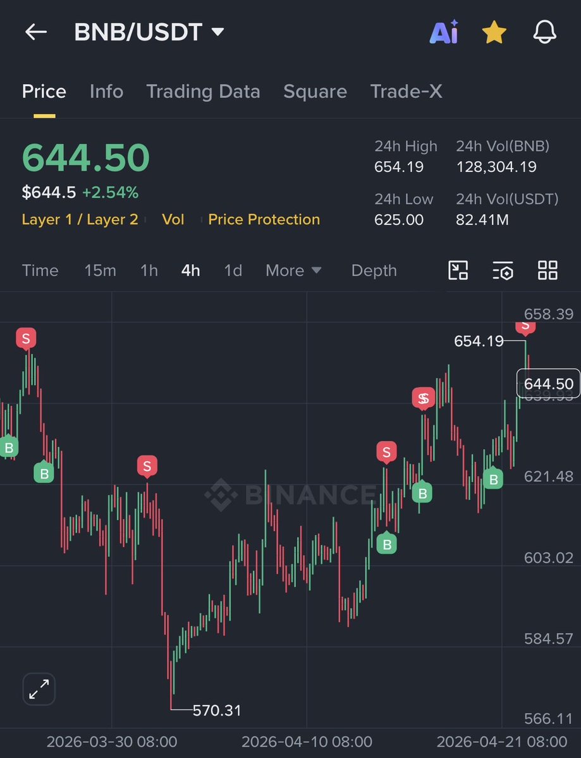Select the 15m chart interval

coord(100,270)
